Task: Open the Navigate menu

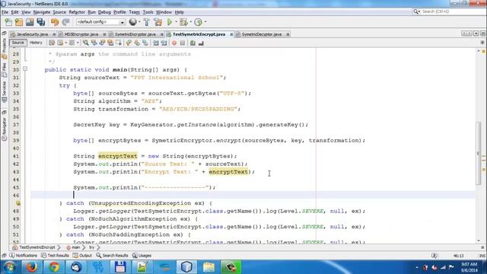Action: (x=42, y=12)
